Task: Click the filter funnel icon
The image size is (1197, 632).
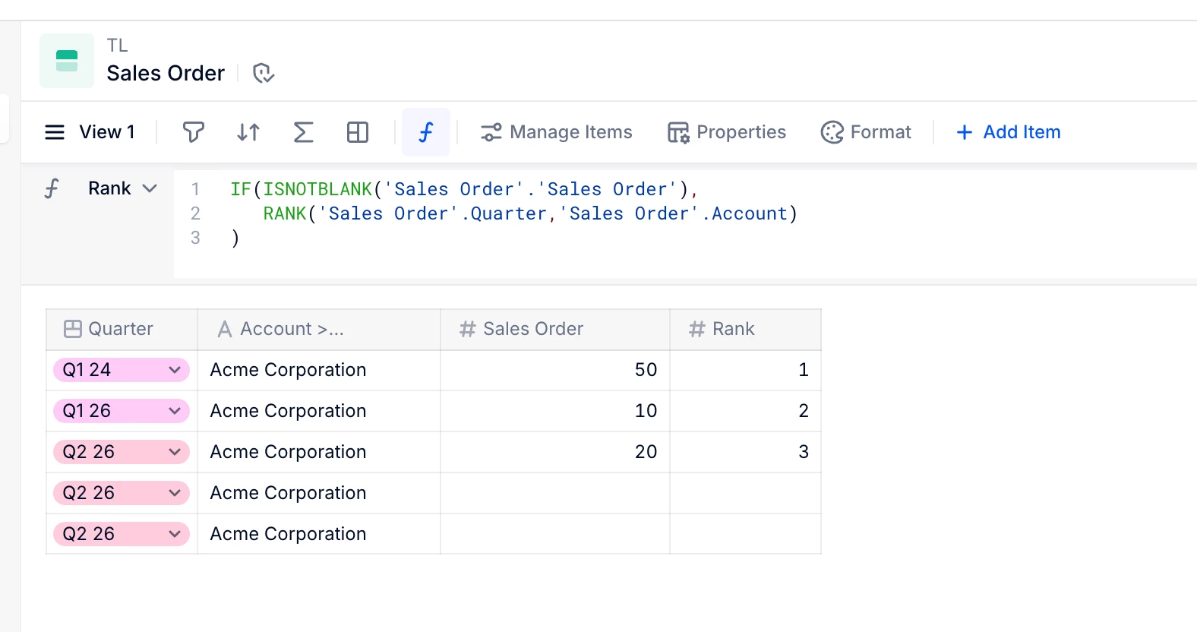Action: coord(194,132)
